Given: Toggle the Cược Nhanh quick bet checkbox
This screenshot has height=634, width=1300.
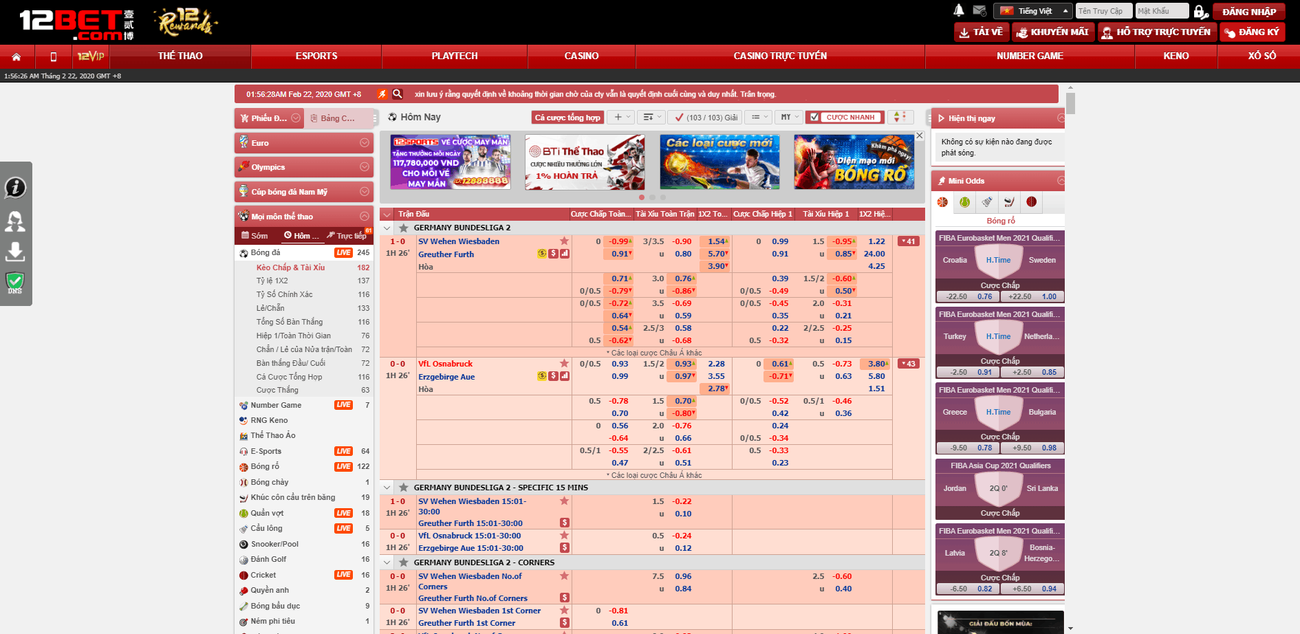Looking at the screenshot, I should click(814, 117).
